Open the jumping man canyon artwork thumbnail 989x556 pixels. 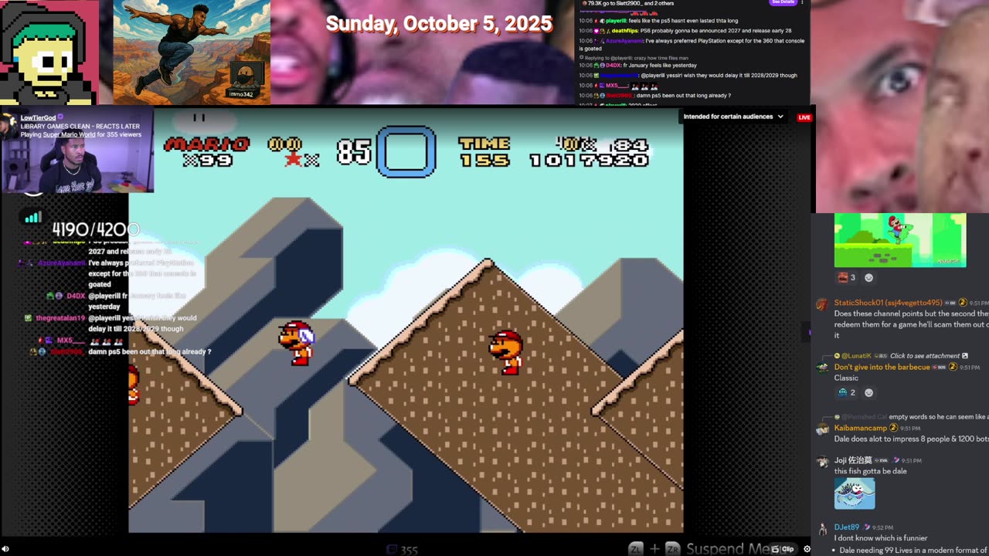tap(192, 52)
